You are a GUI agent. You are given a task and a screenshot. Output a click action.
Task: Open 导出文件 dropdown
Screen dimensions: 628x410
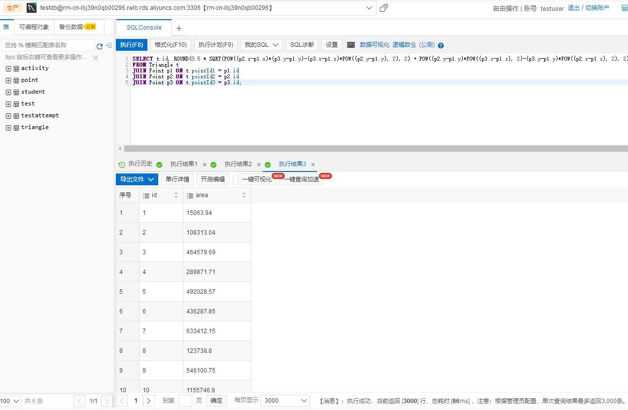tap(137, 179)
